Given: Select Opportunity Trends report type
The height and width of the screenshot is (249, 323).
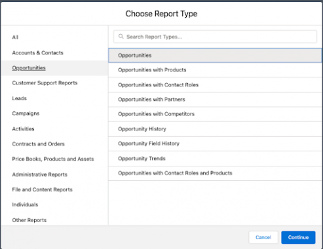Looking at the screenshot, I should point(215,159).
